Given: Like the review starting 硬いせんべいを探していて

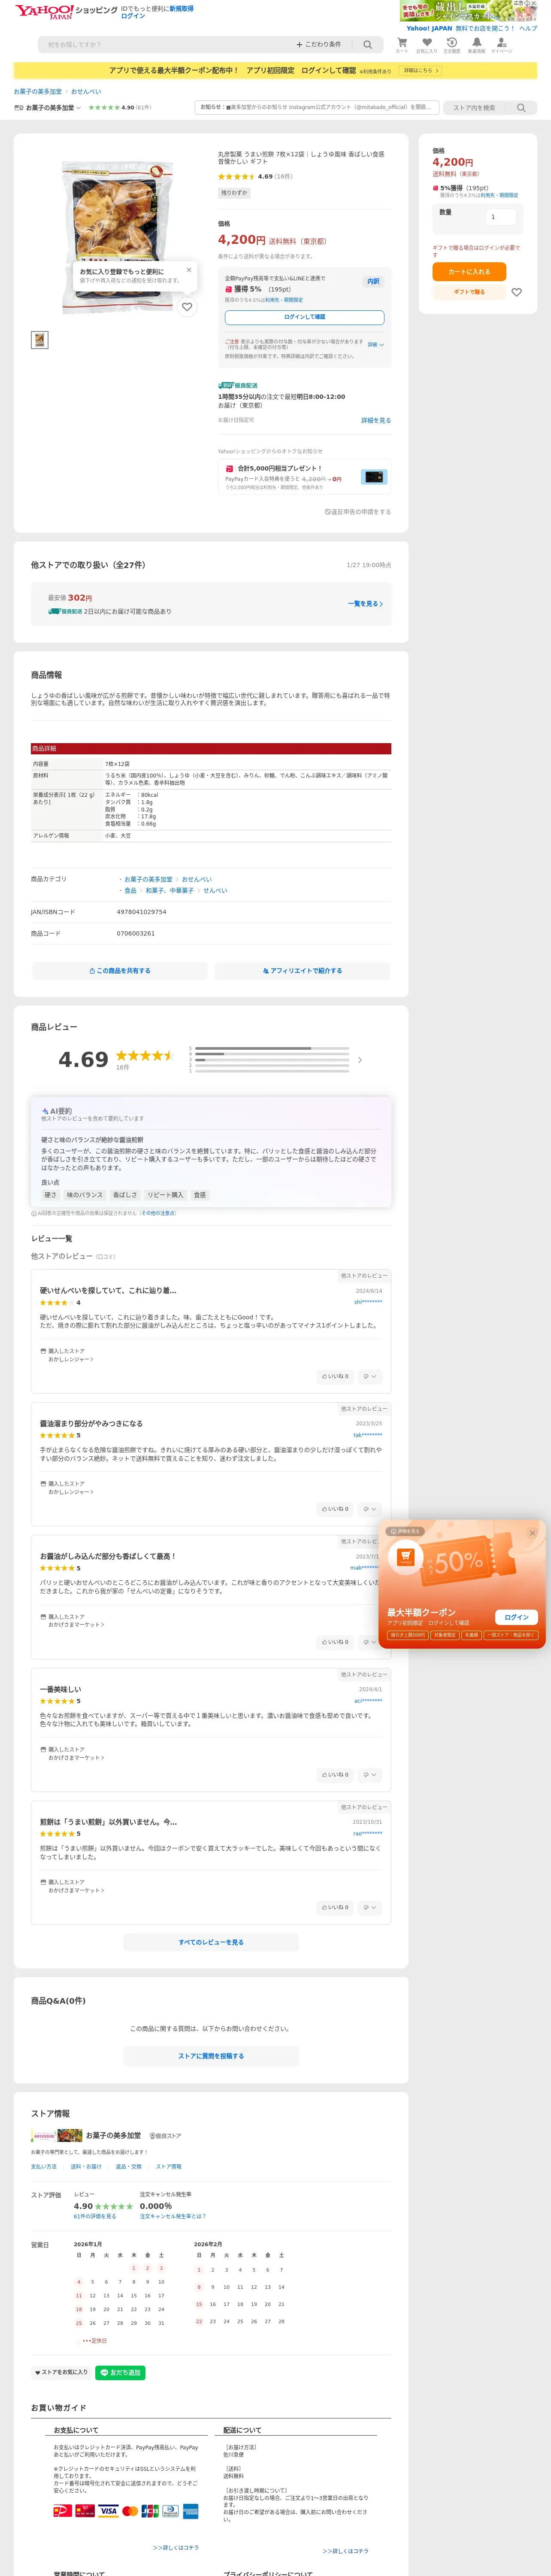Looking at the screenshot, I should [335, 1376].
